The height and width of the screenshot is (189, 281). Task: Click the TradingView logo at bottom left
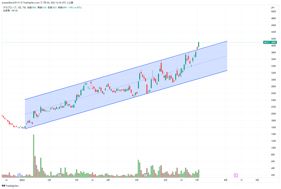(10, 186)
